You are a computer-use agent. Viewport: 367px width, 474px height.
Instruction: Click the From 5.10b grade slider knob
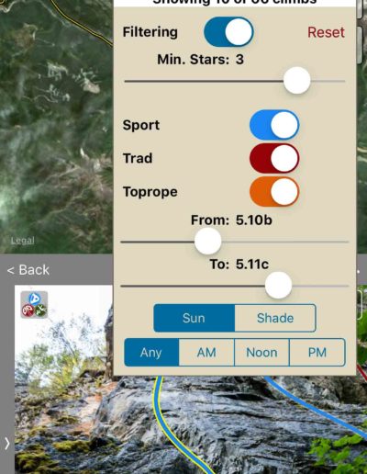pyautogui.click(x=207, y=242)
